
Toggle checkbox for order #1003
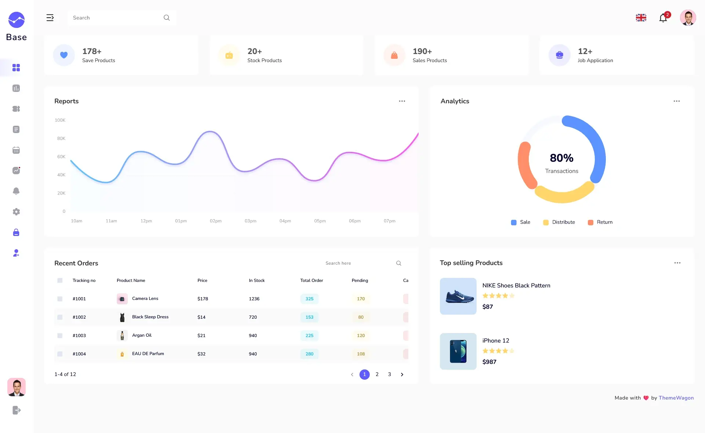(60, 335)
